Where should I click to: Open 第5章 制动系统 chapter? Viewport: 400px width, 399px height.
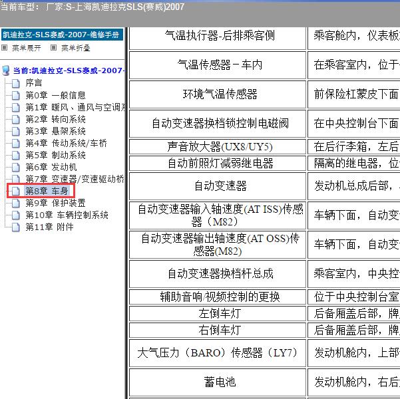pos(55,155)
